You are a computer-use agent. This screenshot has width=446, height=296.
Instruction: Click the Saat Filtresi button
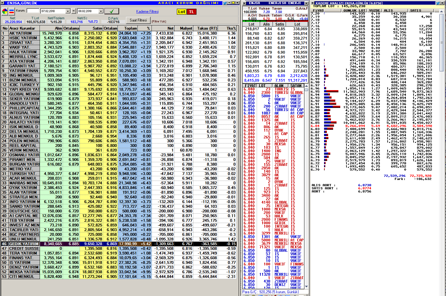[x=138, y=20]
